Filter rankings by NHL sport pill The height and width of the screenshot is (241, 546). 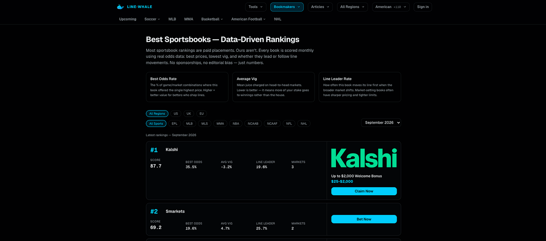(x=304, y=124)
